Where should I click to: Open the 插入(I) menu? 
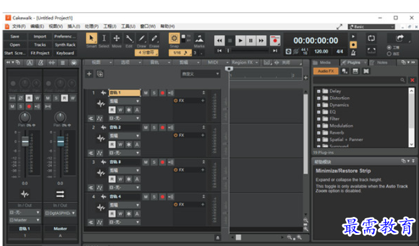(74, 27)
